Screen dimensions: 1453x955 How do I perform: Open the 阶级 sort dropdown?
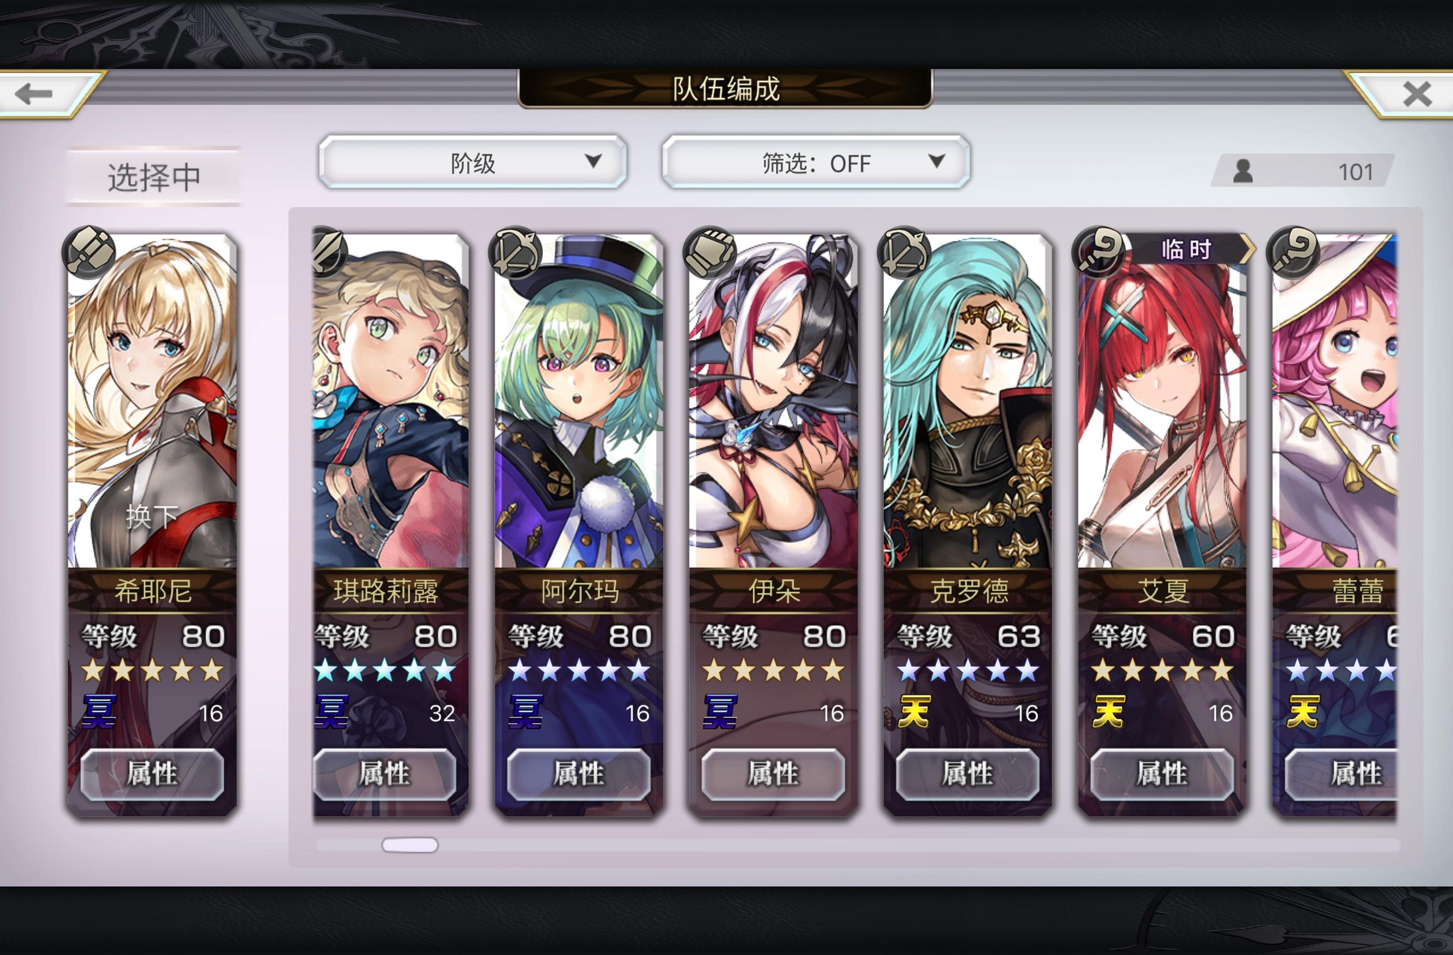473,162
